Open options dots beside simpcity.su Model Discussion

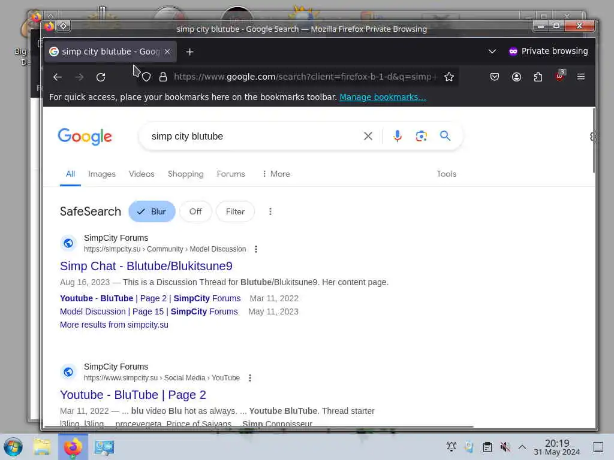tap(256, 249)
